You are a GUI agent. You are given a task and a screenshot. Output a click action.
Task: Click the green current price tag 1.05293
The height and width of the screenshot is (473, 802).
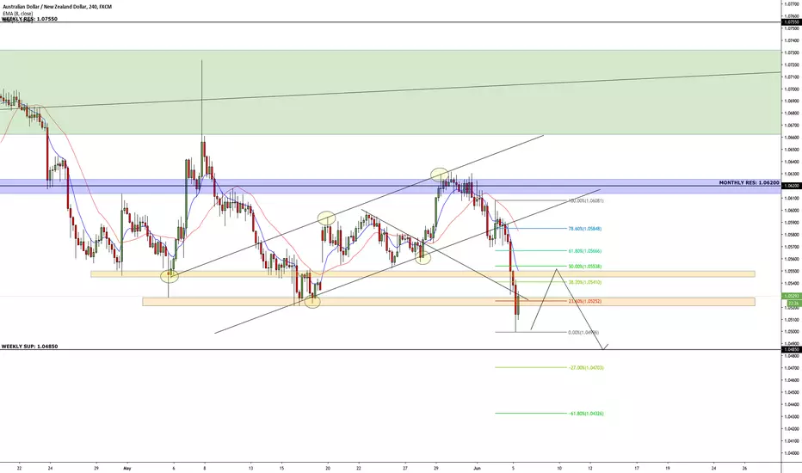(x=792, y=296)
